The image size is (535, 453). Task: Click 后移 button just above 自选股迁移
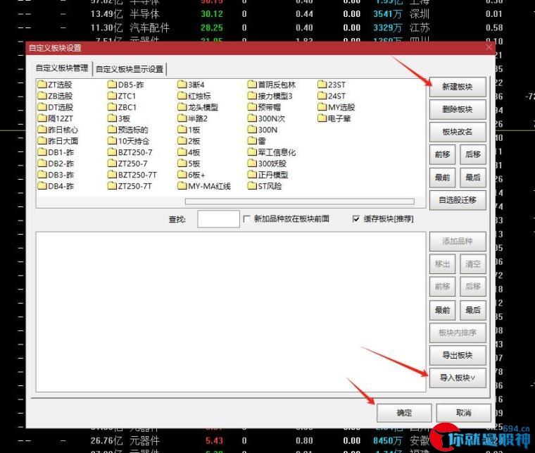[473, 155]
